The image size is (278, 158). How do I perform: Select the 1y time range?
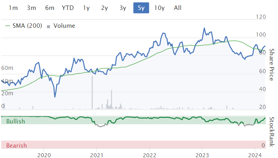[x=86, y=8]
